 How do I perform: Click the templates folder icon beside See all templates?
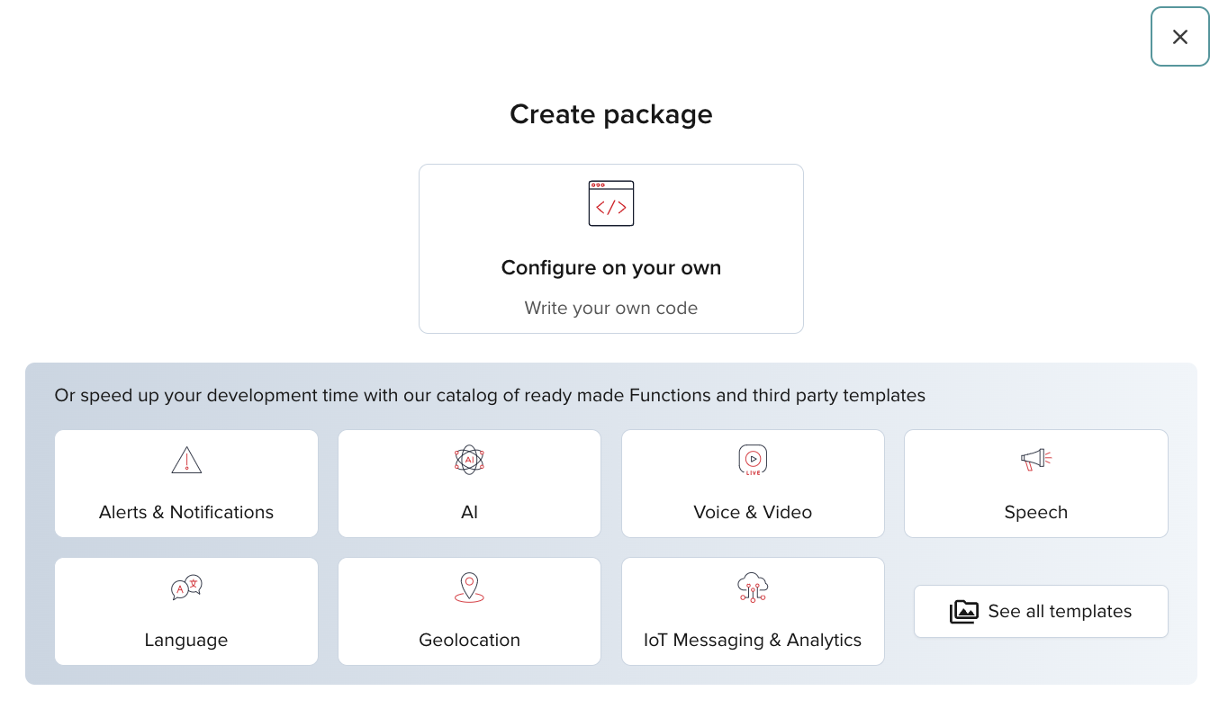(x=963, y=611)
